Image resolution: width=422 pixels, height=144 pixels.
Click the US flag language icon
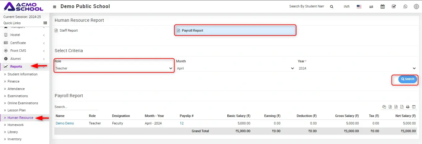[x=359, y=7]
